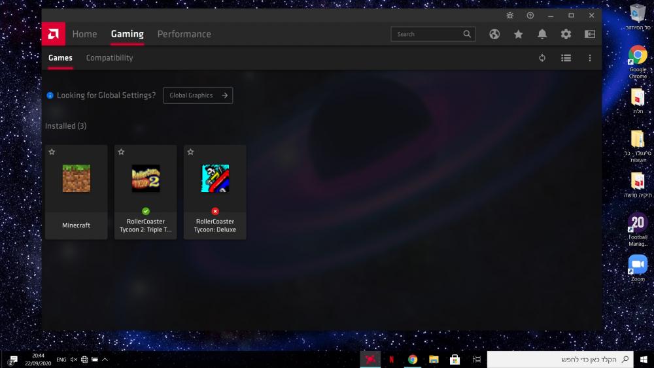Screen dimensions: 654x368
Task: Open the Home tab
Action: pyautogui.click(x=84, y=34)
